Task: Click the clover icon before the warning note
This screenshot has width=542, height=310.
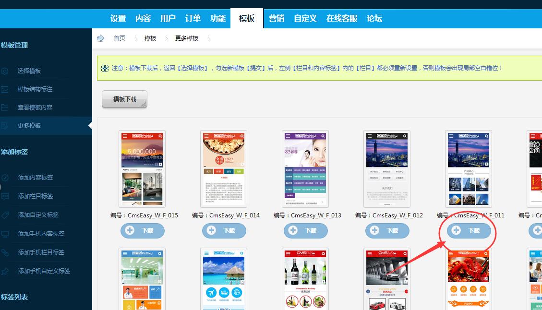Action: tap(105, 68)
